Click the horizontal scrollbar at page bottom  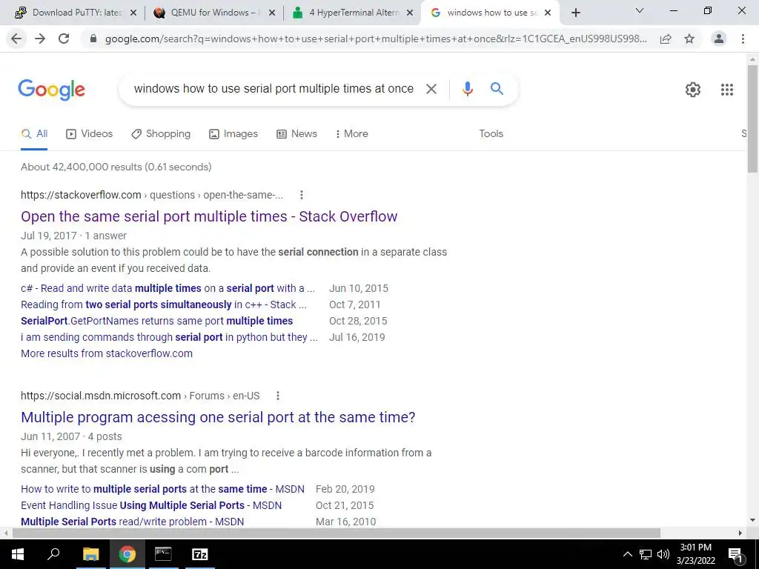(337, 533)
